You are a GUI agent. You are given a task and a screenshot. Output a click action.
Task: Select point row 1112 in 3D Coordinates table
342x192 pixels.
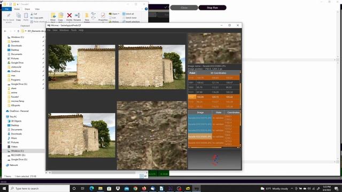[x=214, y=97]
